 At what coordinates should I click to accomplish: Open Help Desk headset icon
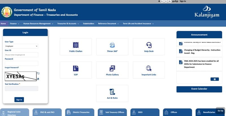(149, 45)
